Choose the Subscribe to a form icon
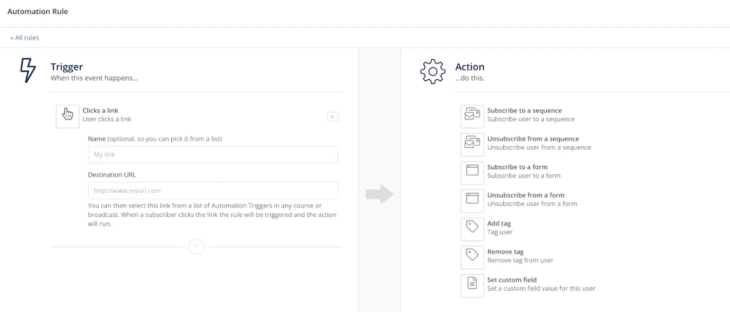 472,172
